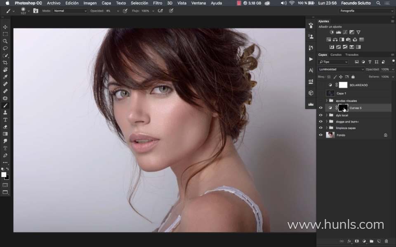Open the 3D cube panel icon
396x247 pixels.
[311, 93]
